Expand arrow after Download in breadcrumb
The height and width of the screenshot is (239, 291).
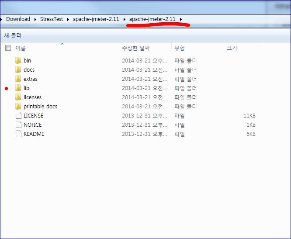[35, 19]
